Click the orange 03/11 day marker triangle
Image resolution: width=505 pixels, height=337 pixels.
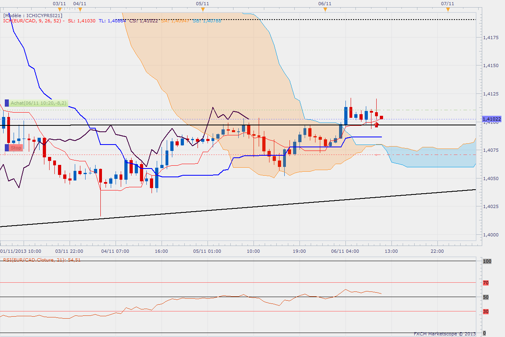pos(60,9)
